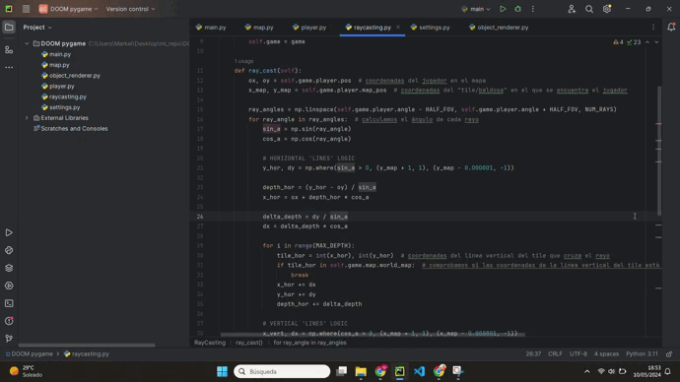Open map.py in project tree

point(55,65)
